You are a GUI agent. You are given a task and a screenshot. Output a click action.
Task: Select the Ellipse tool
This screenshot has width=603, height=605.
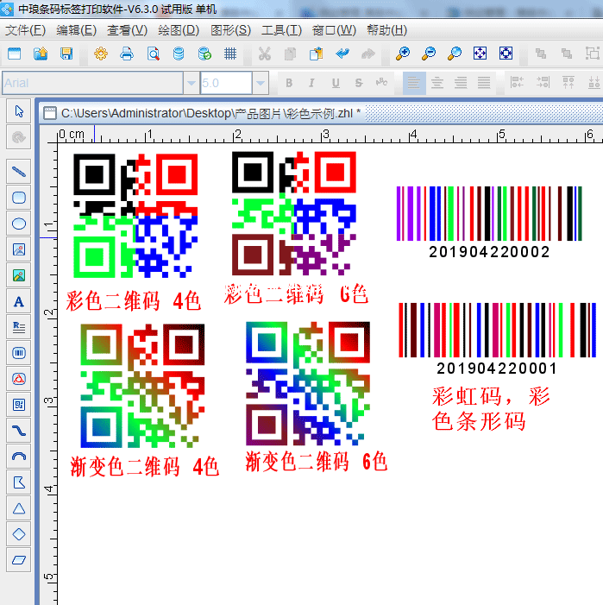pos(18,224)
